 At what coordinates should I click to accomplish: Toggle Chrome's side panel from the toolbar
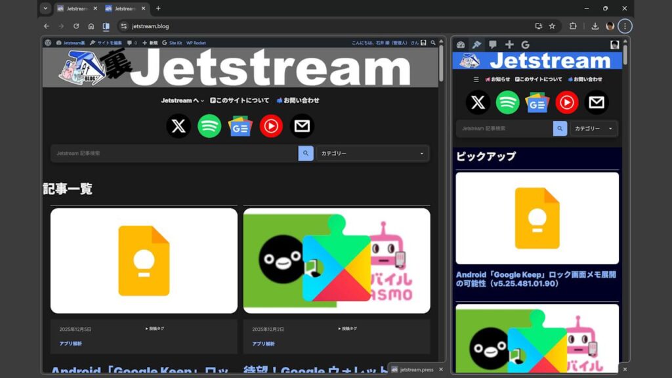click(106, 26)
